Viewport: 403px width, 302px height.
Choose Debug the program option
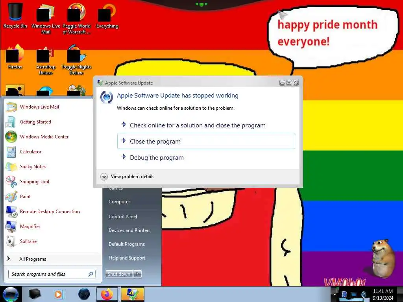tap(206, 157)
